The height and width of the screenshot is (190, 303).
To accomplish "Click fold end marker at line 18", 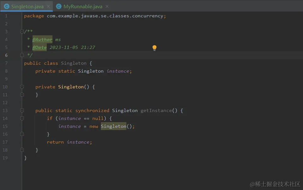I will [x=22, y=150].
